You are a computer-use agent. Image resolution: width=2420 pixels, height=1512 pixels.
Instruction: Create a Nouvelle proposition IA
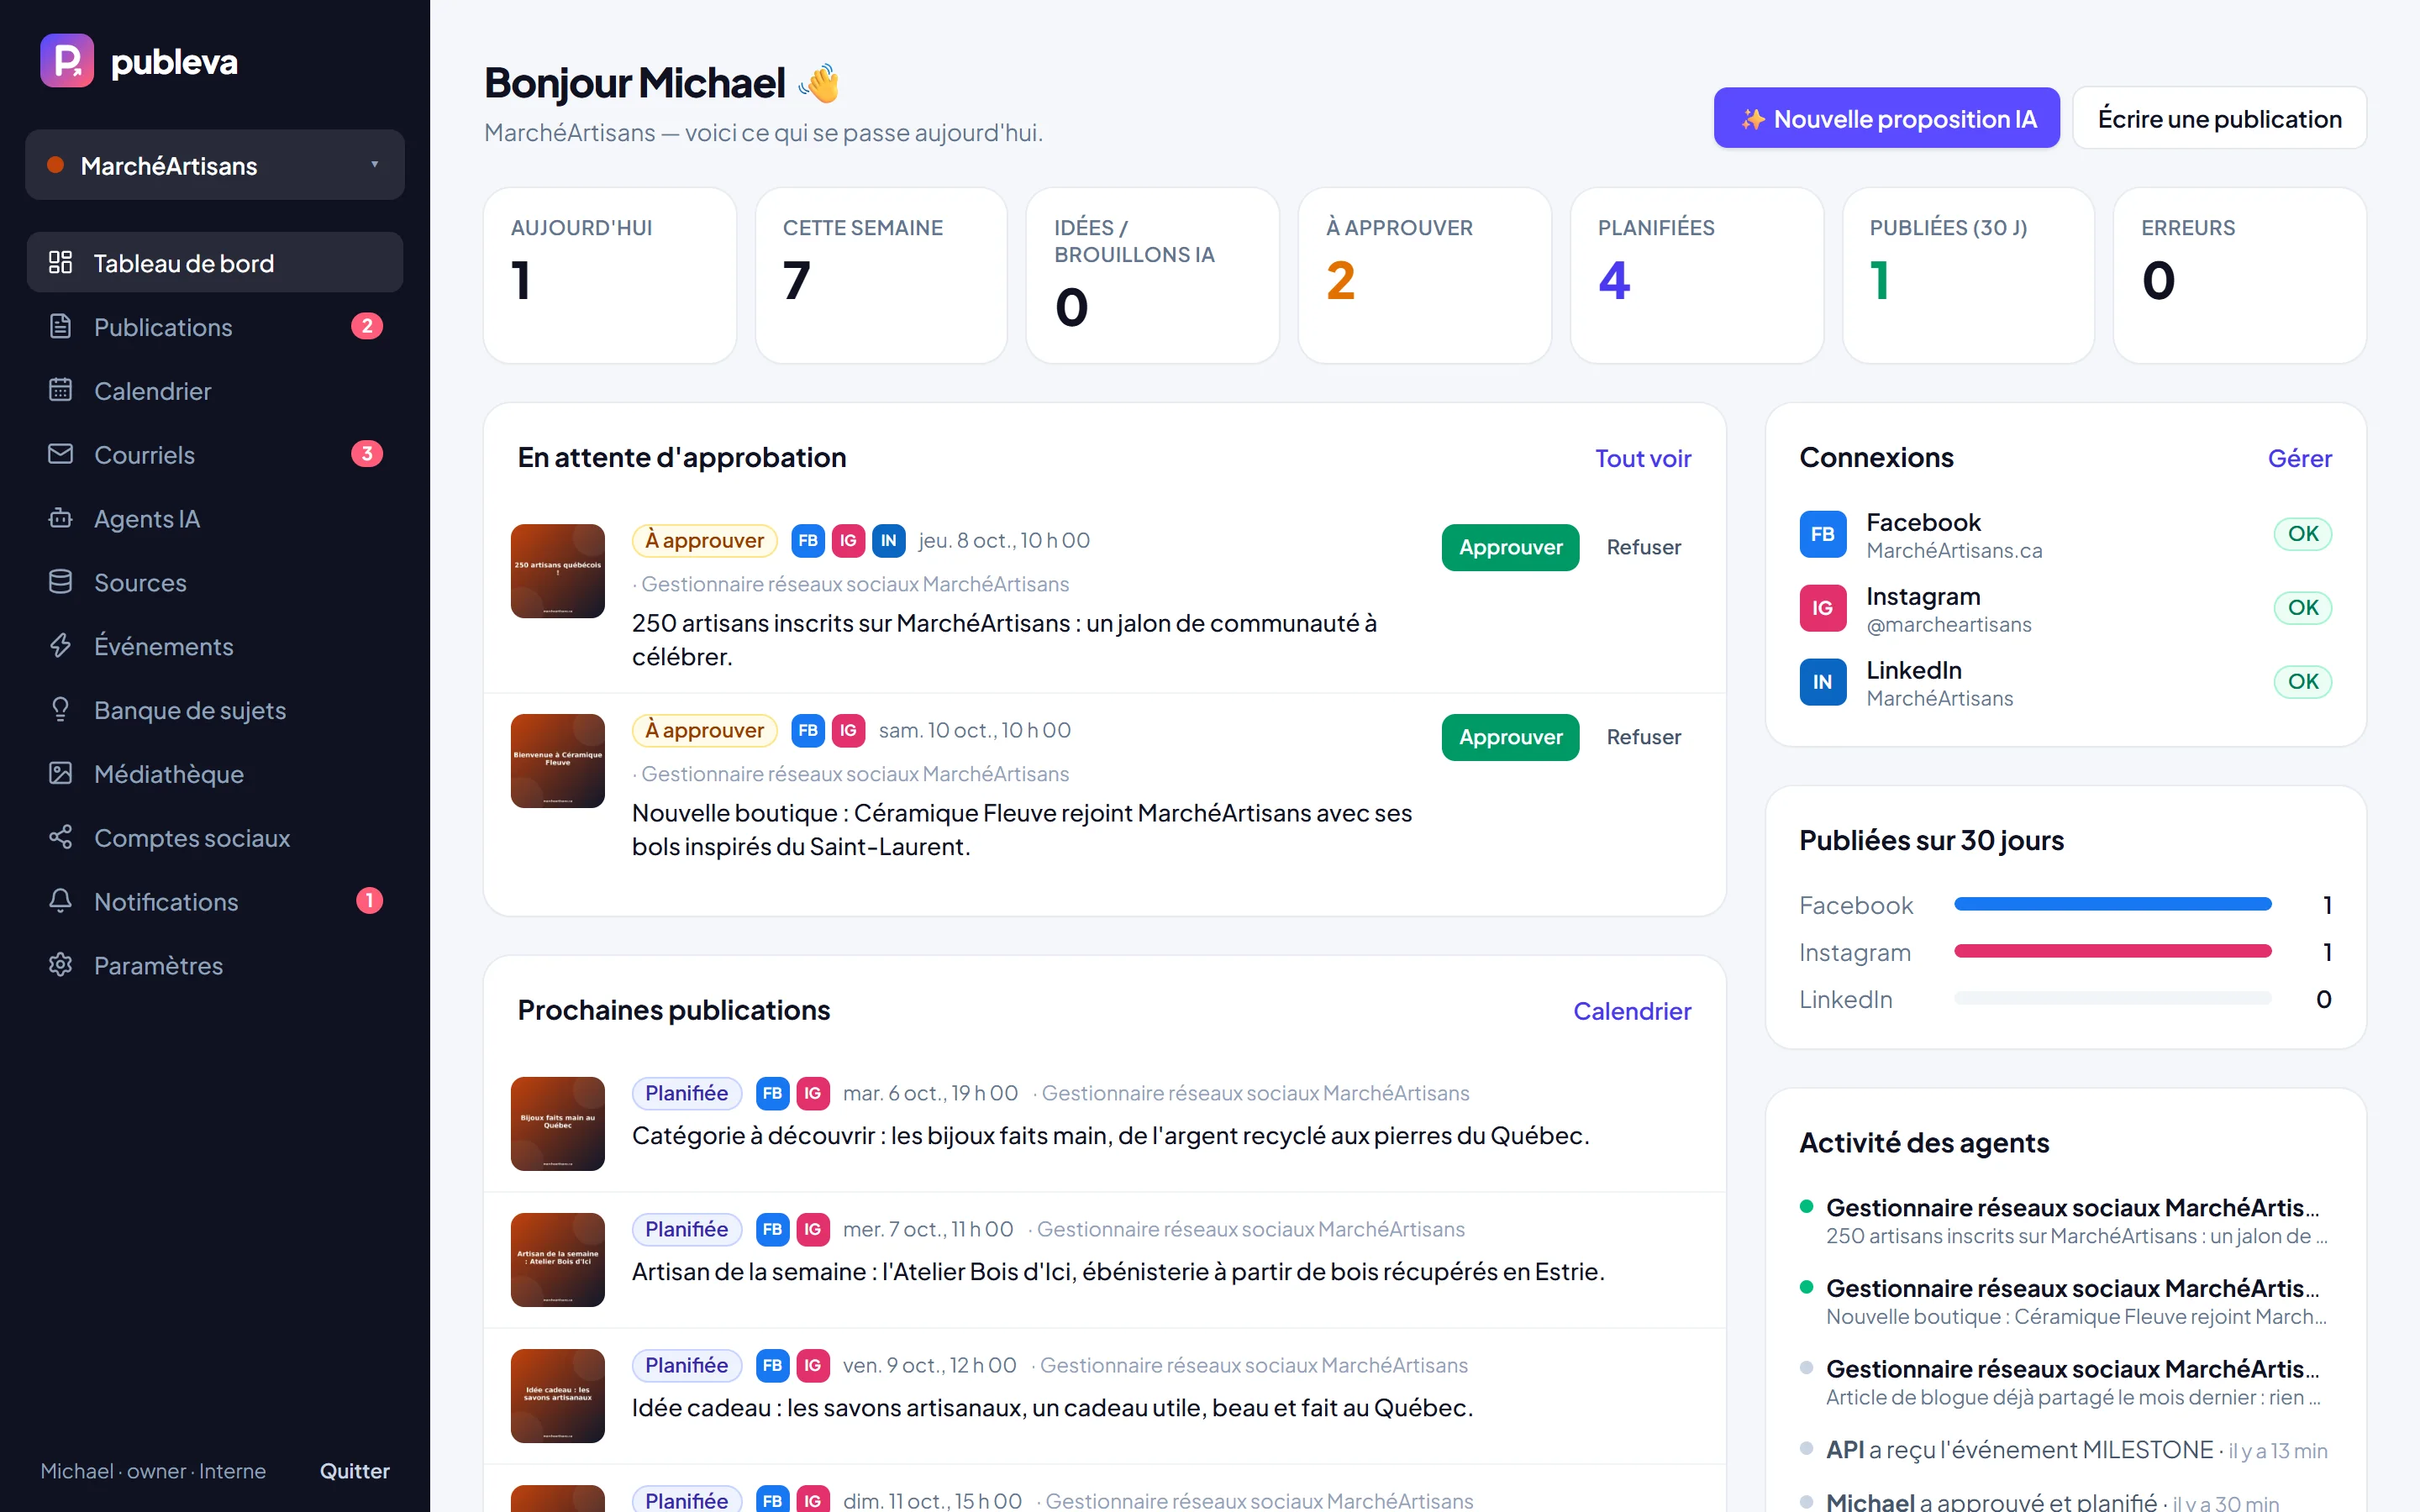[x=1886, y=118]
